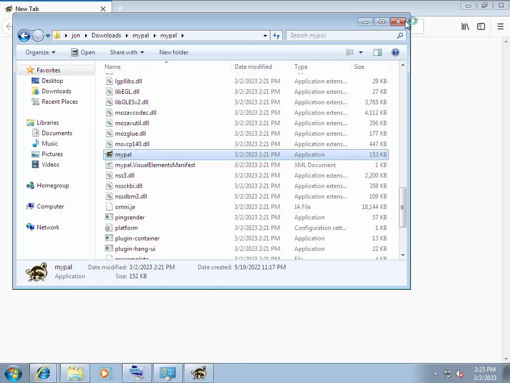This screenshot has height=383, width=510.
Task: Switch to Mypal raccoon taskbar icon
Action: click(199, 373)
